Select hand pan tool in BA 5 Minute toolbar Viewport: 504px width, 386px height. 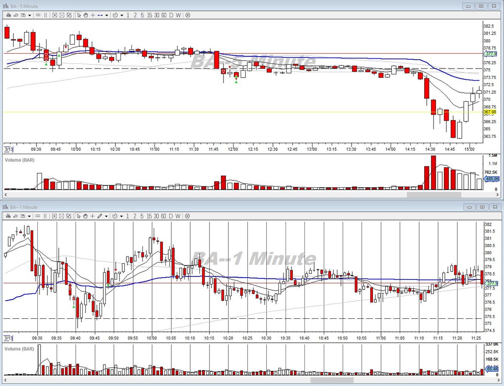[x=86, y=15]
